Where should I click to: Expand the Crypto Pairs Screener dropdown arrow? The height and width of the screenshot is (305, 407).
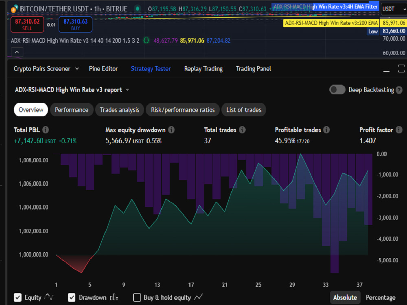(77, 69)
